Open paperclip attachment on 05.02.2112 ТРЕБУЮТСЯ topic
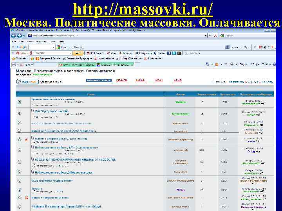282x211 pixels. pyautogui.click(x=33, y=159)
